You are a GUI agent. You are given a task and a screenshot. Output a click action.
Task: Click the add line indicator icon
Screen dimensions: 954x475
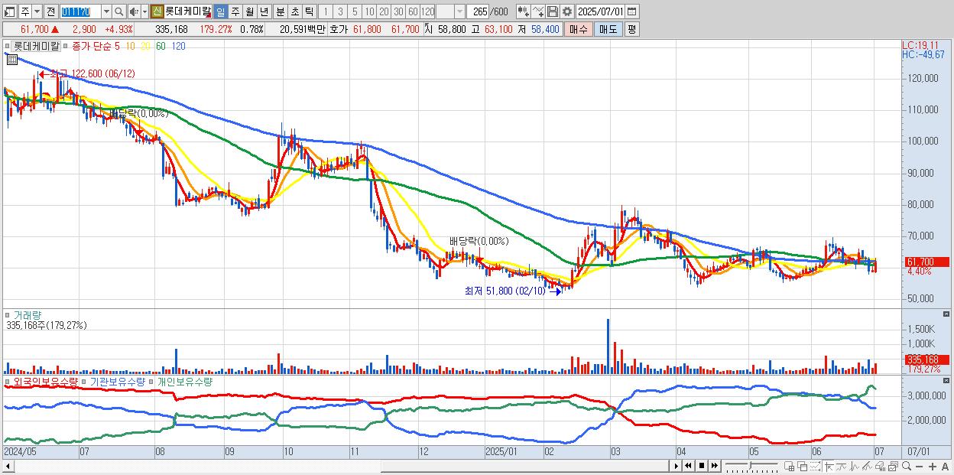click(x=538, y=11)
